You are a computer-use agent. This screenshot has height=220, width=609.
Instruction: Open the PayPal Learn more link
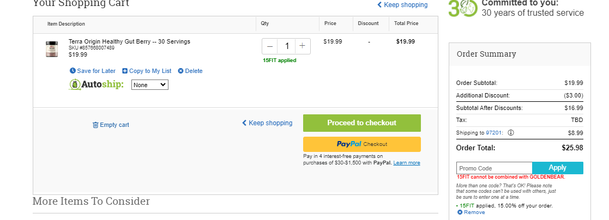[407, 163]
